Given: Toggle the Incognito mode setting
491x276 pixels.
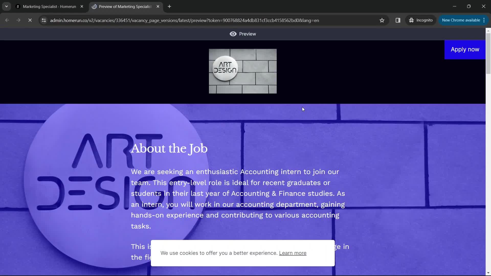Looking at the screenshot, I should pyautogui.click(x=420, y=20).
